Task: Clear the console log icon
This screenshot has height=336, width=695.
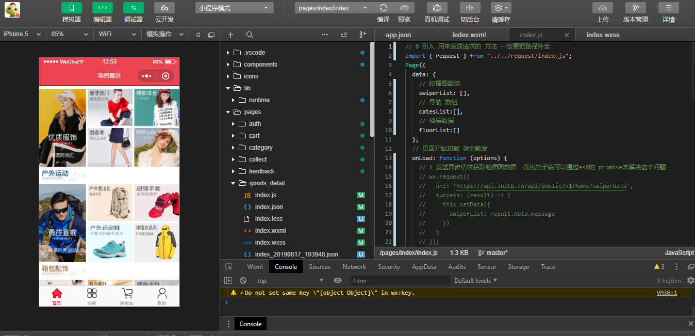Action: (x=243, y=281)
